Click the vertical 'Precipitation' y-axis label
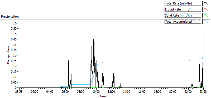 [x=8, y=55]
